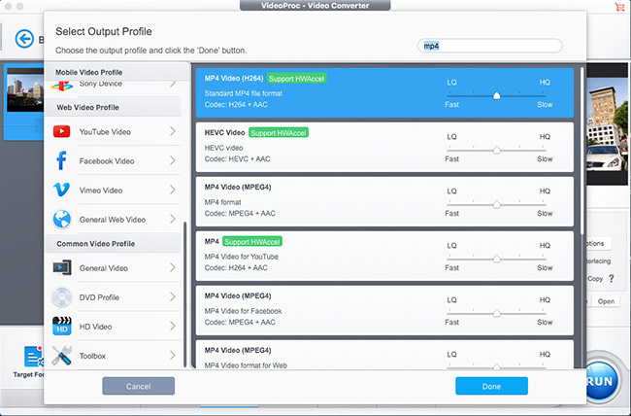Select 'MP4 Video format for Web' profile
The width and height of the screenshot is (631, 416).
click(246, 365)
